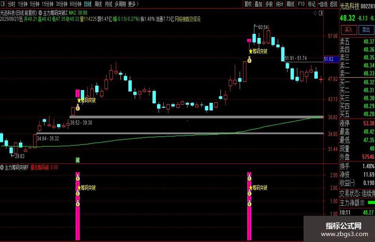Select the 15分钟 period tab
The image size is (375, 242).
(48, 4)
